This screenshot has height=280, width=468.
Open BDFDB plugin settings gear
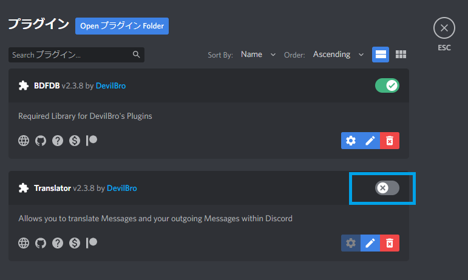click(351, 141)
